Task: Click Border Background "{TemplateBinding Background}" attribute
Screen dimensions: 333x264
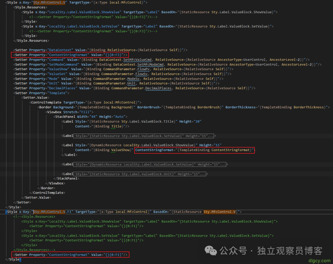Action: click(x=94, y=107)
